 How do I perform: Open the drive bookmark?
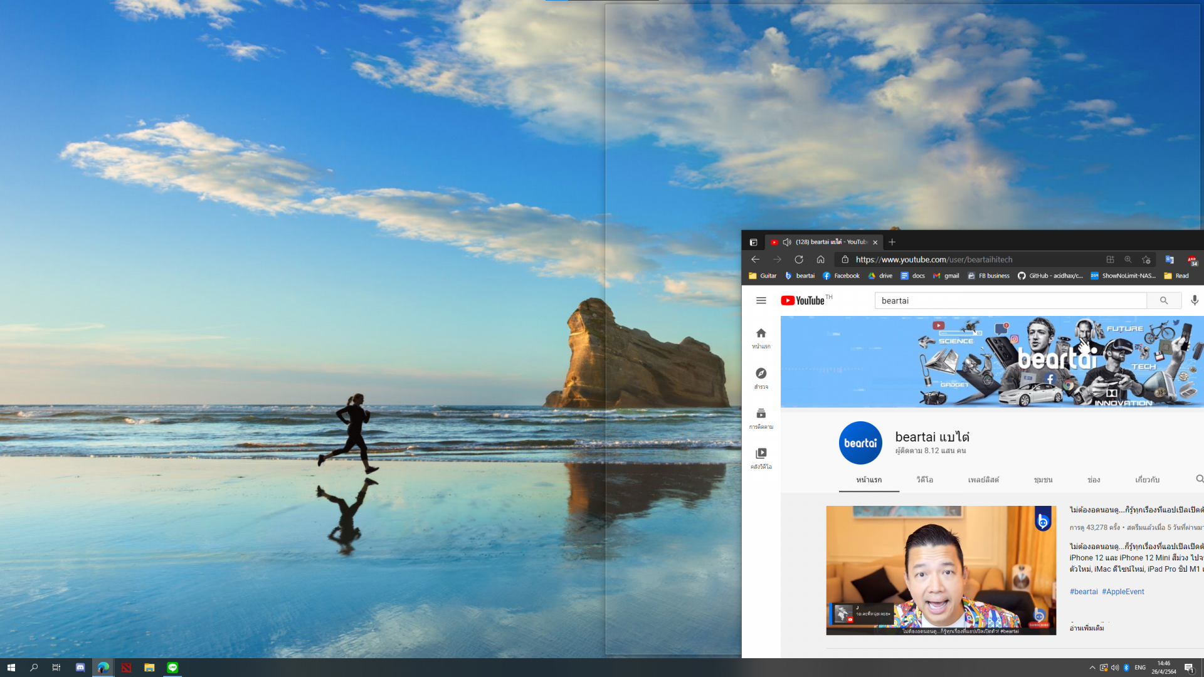click(x=880, y=276)
